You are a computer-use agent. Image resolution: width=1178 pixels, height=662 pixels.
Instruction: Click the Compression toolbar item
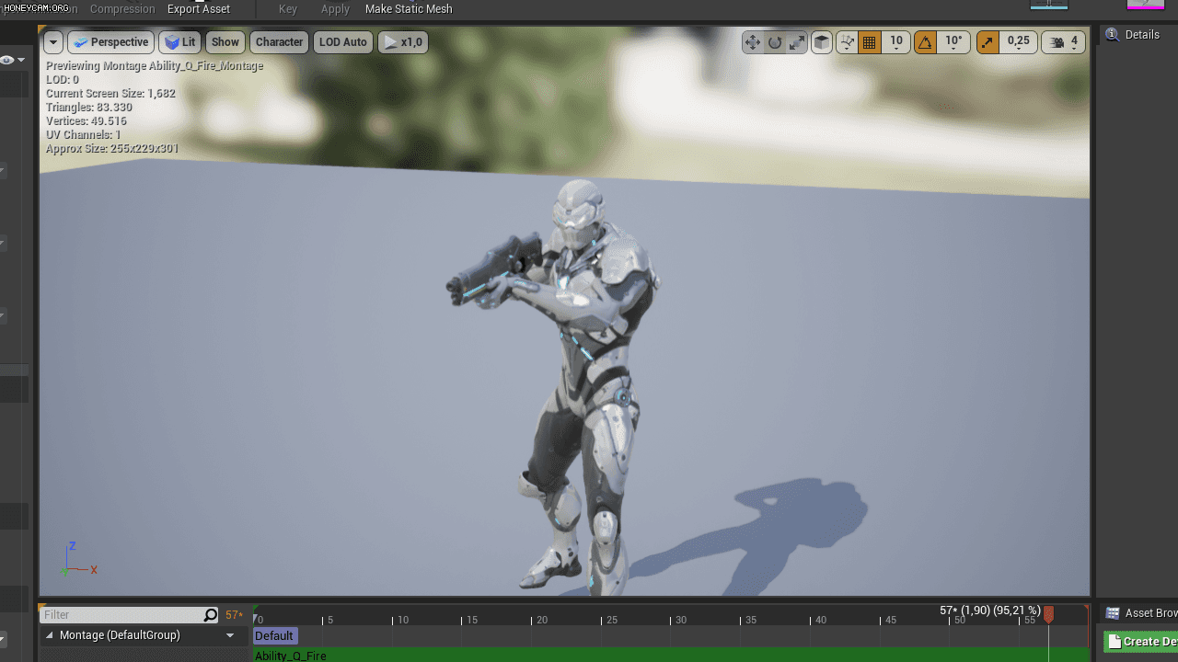pyautogui.click(x=122, y=9)
